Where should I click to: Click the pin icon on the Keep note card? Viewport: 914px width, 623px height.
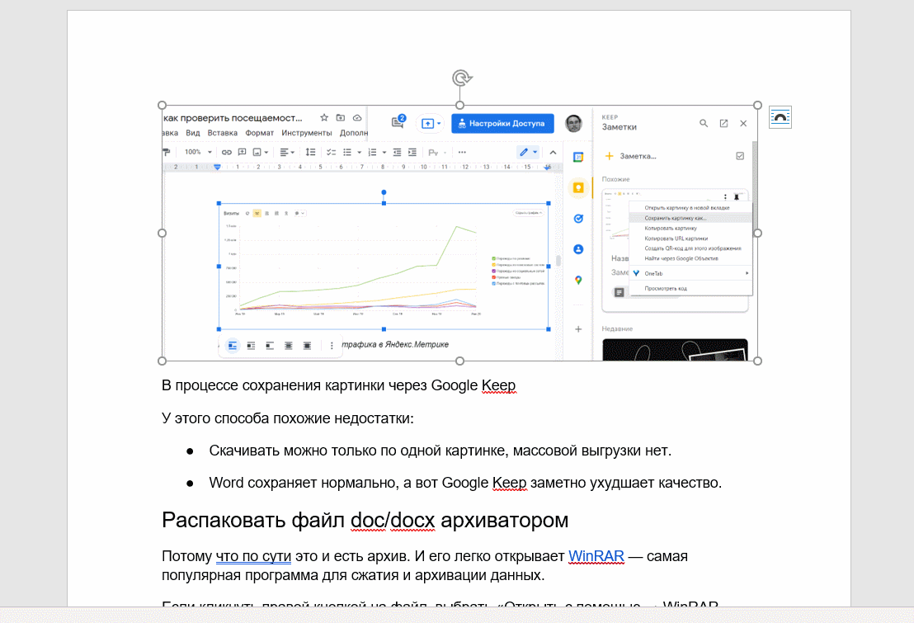[737, 196]
